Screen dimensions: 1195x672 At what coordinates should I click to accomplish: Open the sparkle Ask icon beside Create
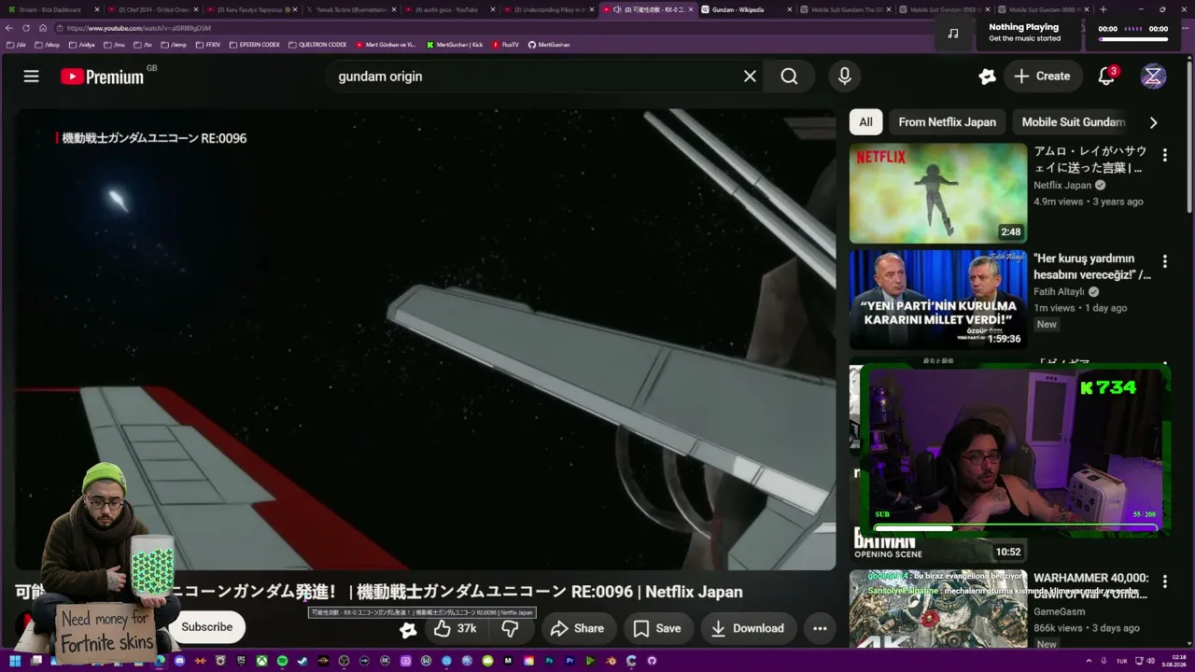tap(987, 77)
